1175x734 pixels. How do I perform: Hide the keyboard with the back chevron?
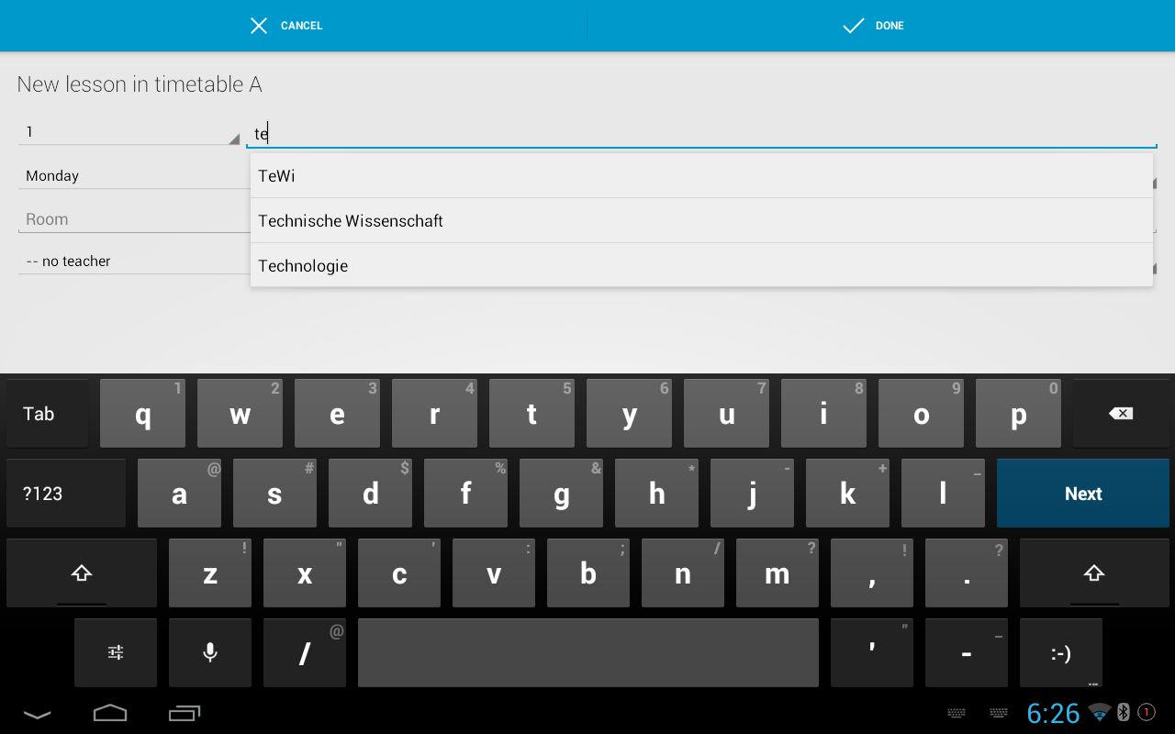[x=37, y=713]
